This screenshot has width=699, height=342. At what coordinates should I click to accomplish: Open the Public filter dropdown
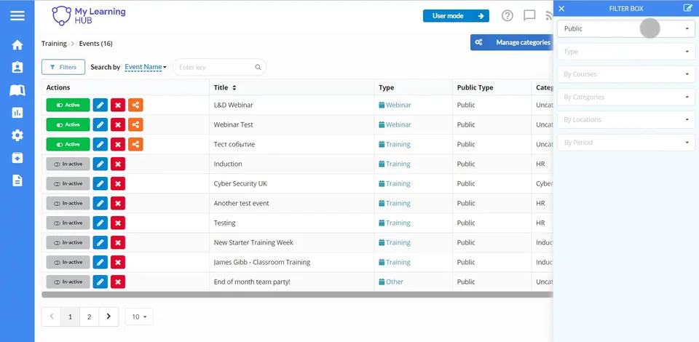click(x=626, y=28)
